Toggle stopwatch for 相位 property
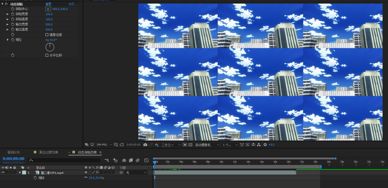388x188 pixels. pos(13,40)
